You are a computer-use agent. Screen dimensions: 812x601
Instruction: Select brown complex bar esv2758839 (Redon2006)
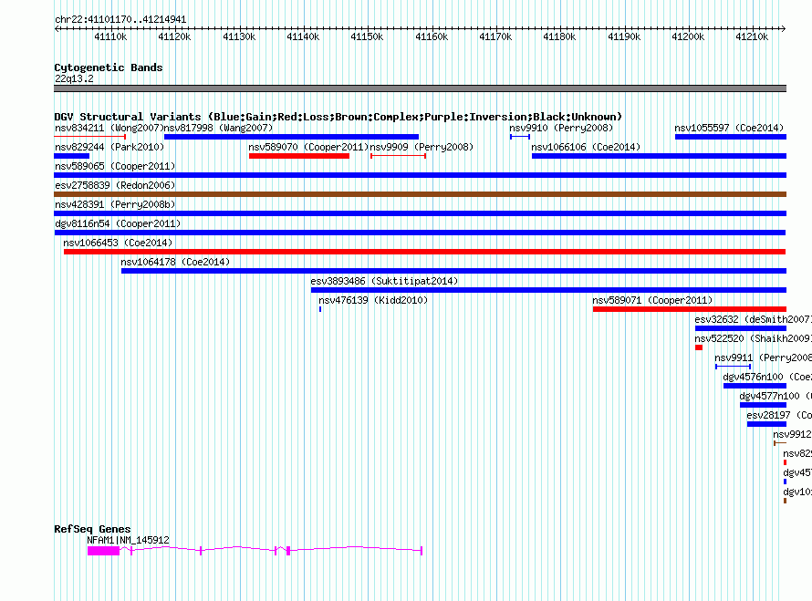click(x=420, y=194)
